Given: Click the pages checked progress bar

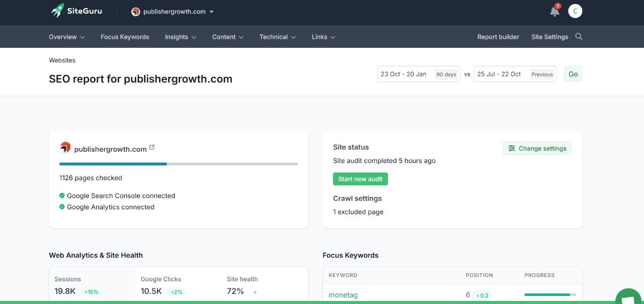Looking at the screenshot, I should (179, 164).
